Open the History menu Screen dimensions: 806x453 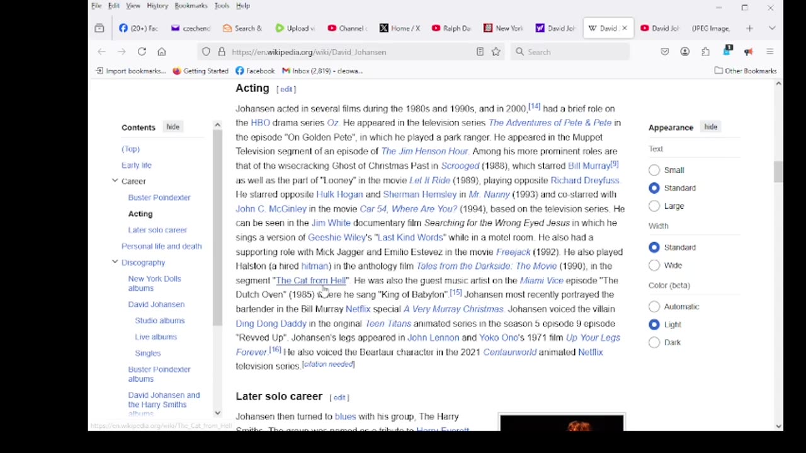(157, 6)
